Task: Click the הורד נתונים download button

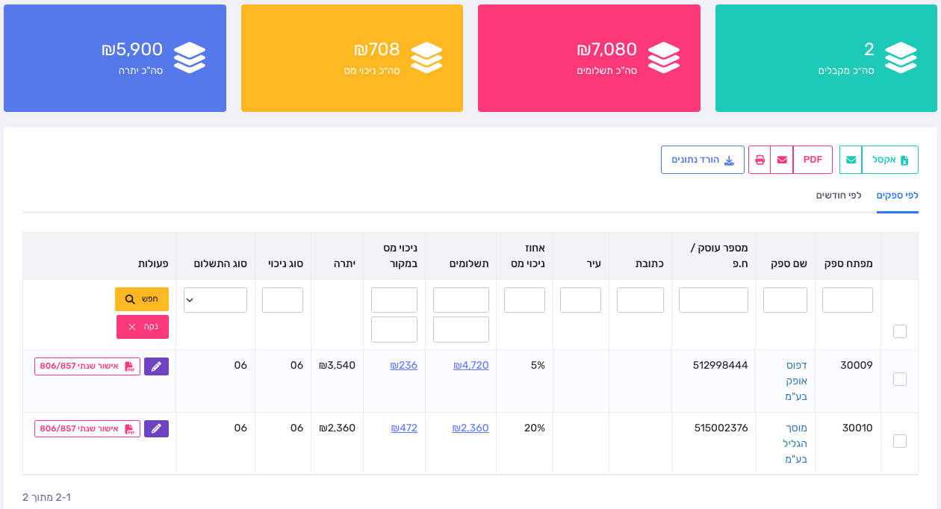Action: 703,160
